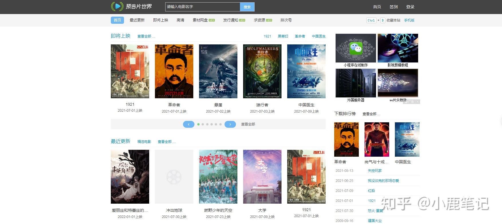
Task: Click the 黑寡妇 quick tag link
Action: [283, 36]
